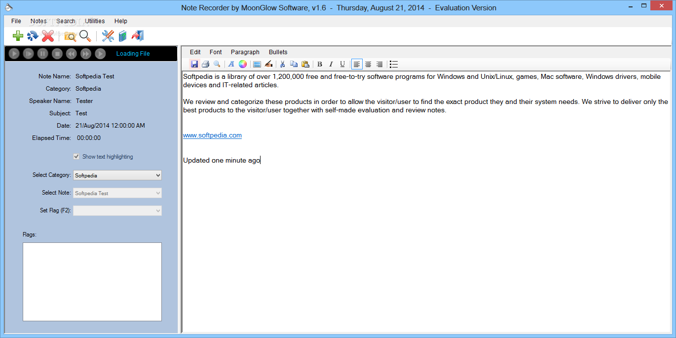The image size is (676, 338).
Task: Open the editor's Edit menu
Action: (195, 52)
